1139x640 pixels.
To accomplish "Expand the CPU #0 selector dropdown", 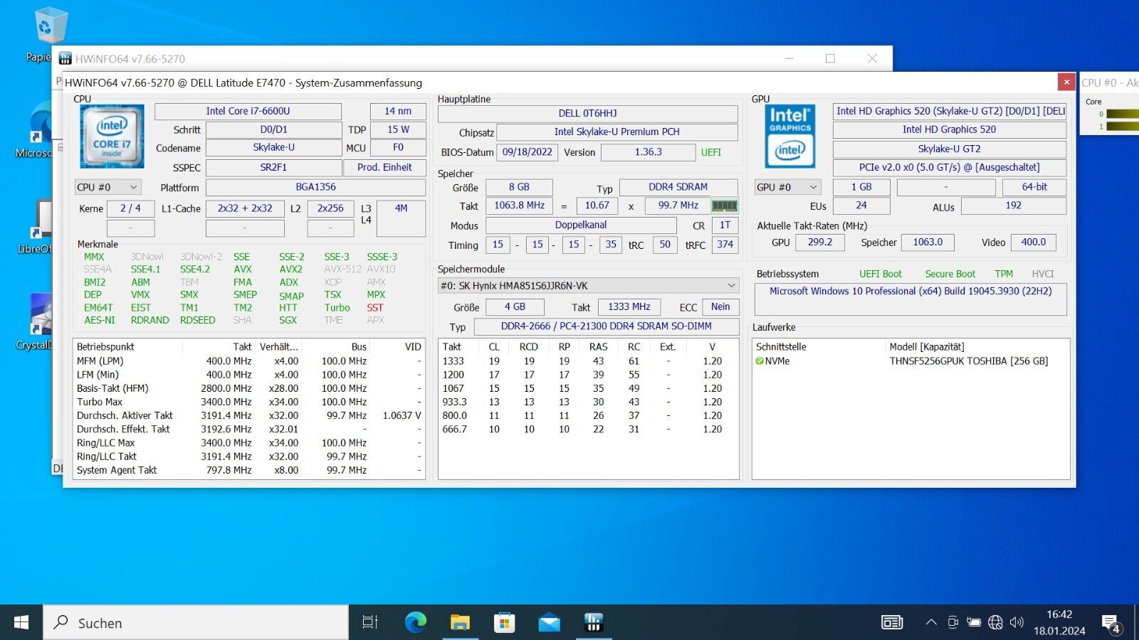I will click(107, 187).
